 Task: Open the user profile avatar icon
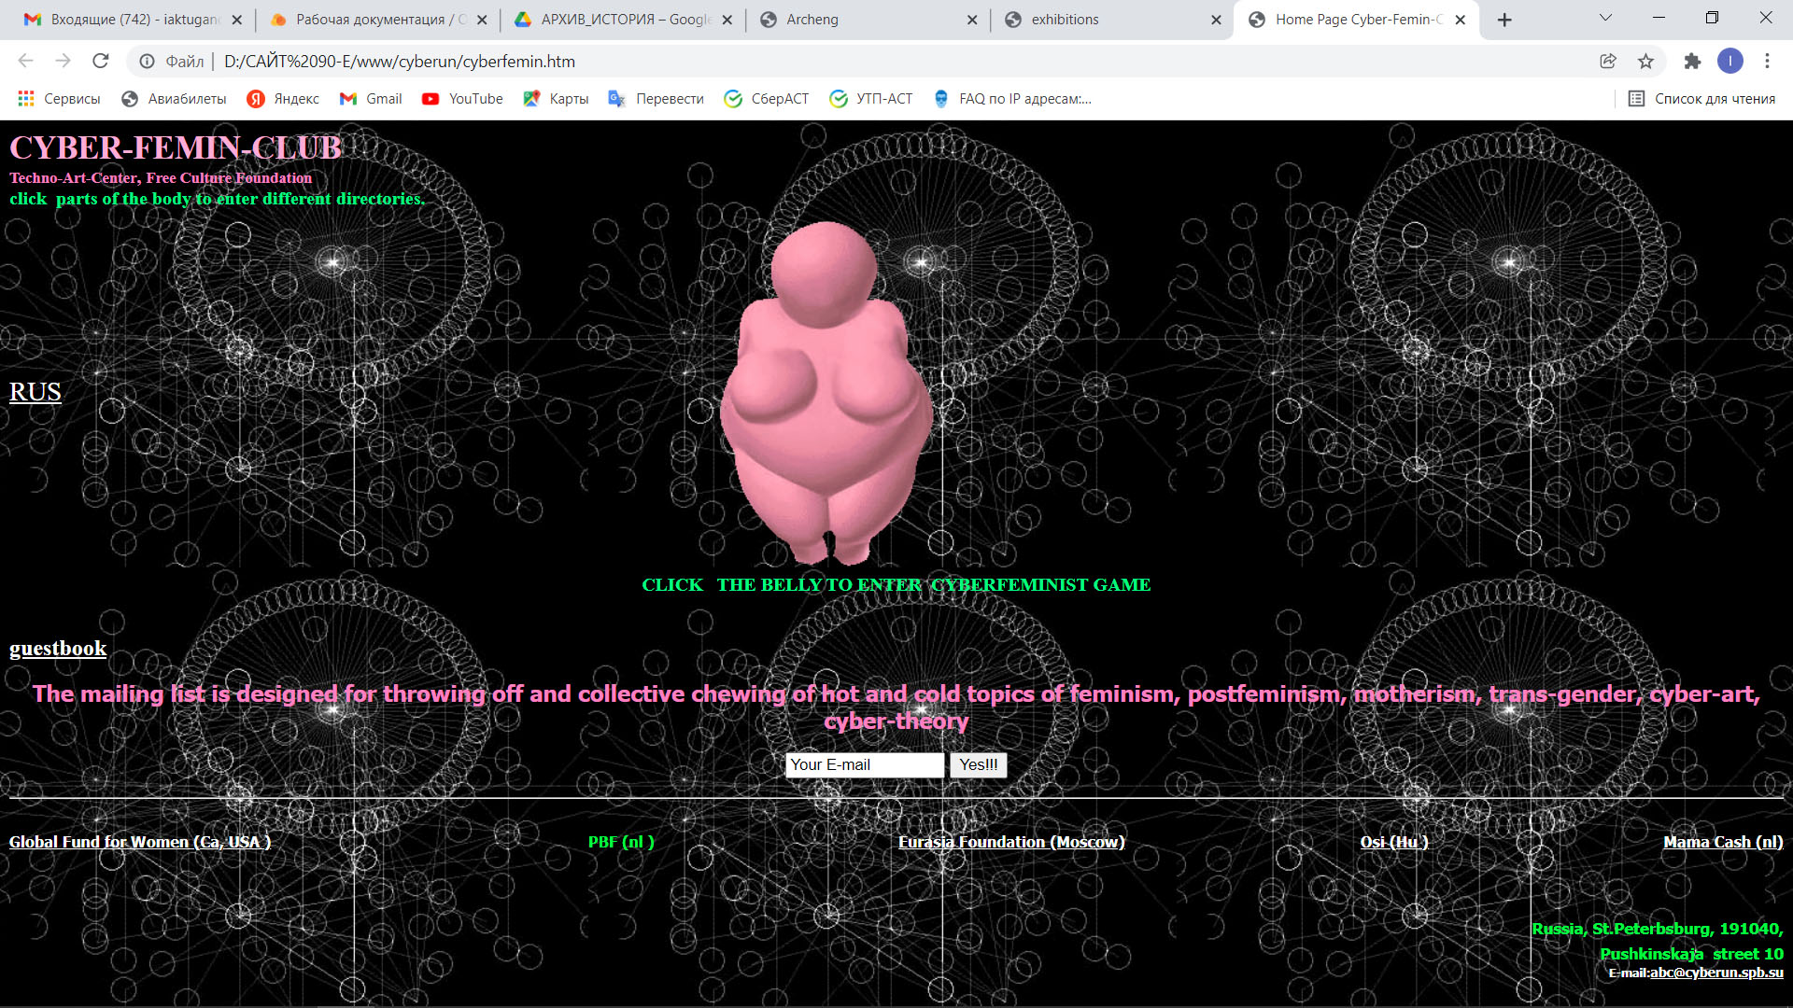[x=1729, y=61]
